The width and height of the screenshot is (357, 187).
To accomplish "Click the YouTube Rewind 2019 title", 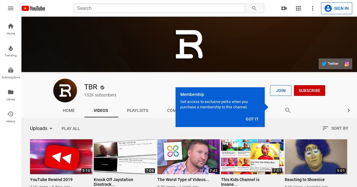I will tap(51, 180).
